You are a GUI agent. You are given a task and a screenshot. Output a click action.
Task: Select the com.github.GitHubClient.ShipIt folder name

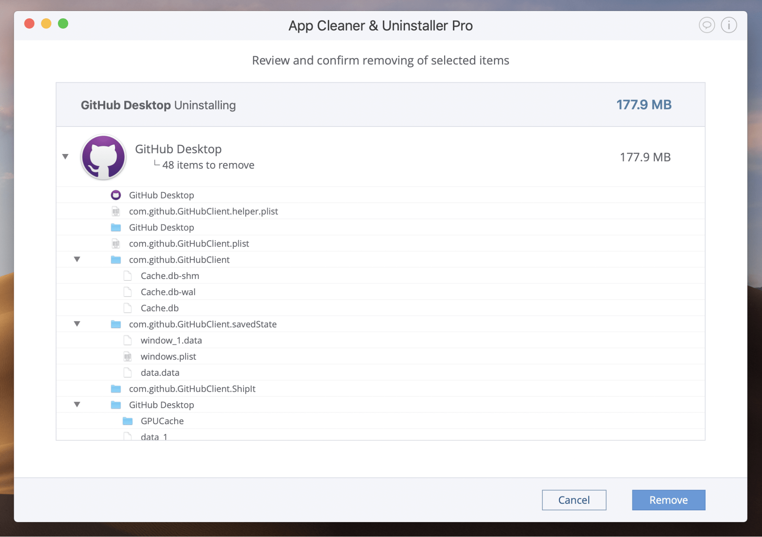(192, 389)
